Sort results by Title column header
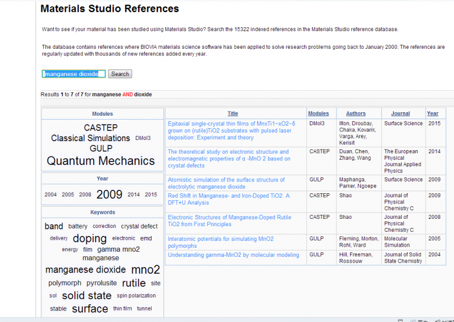The width and height of the screenshot is (454, 322). point(233,113)
